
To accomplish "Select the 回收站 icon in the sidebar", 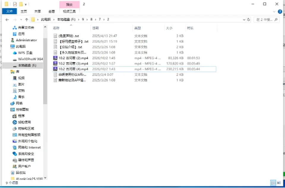I will [x=12, y=173].
